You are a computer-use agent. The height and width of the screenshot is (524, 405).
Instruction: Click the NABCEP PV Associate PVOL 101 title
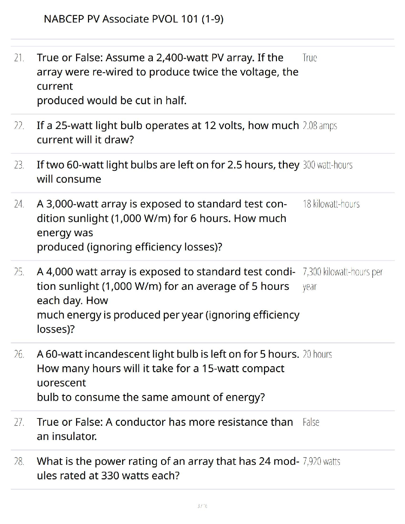tap(134, 19)
